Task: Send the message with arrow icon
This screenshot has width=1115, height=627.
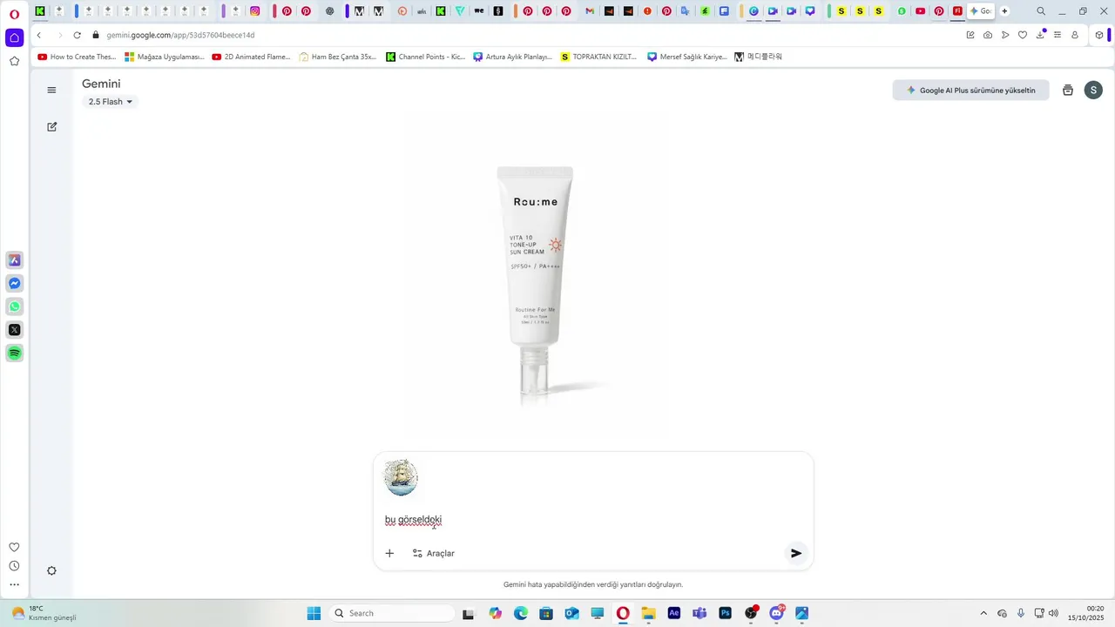Action: click(x=795, y=553)
